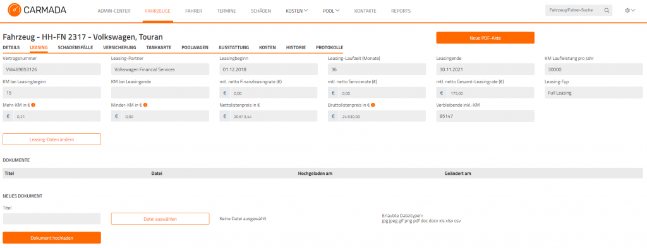Click the Titel column header
The height and width of the screenshot is (248, 647).
click(9, 174)
